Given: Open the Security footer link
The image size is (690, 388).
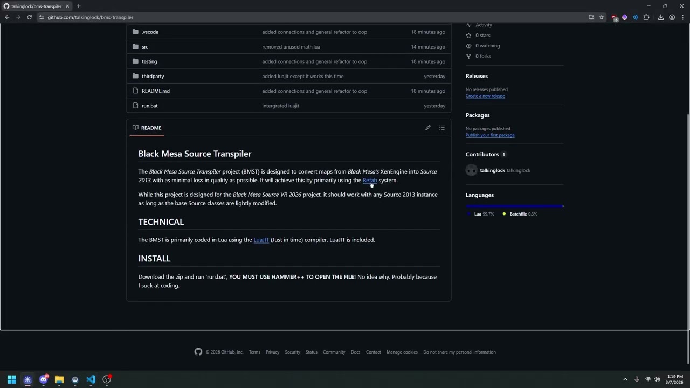Looking at the screenshot, I should 292,352.
